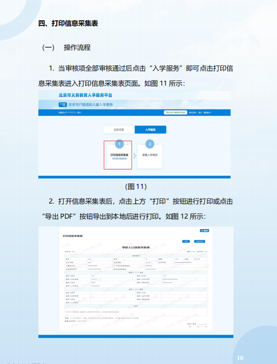Click the 学龄人口信息采集表 form title

(136, 248)
